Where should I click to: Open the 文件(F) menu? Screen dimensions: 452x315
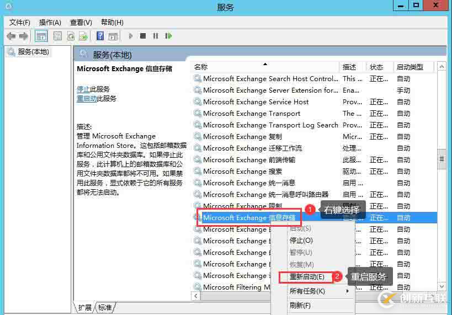[20, 23]
